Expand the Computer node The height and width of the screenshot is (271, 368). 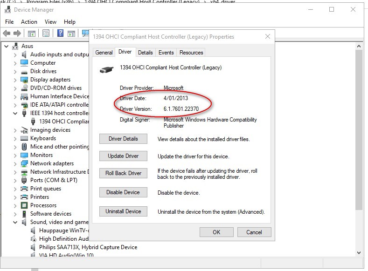point(15,63)
